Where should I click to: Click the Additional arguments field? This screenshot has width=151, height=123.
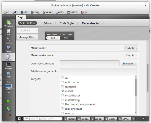[x=98, y=71]
